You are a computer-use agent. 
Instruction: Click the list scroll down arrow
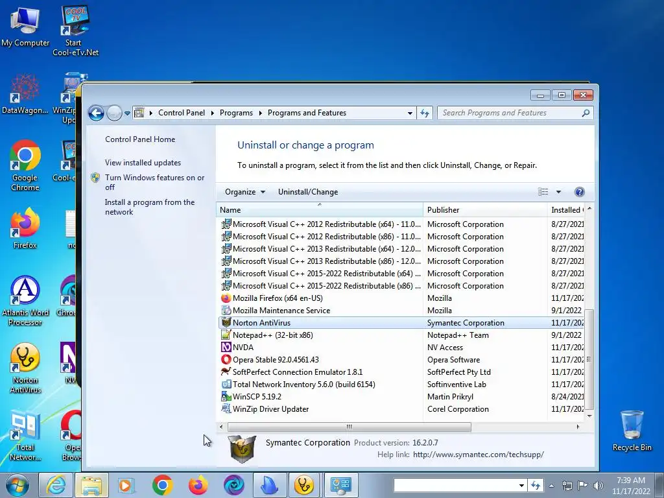tap(589, 416)
